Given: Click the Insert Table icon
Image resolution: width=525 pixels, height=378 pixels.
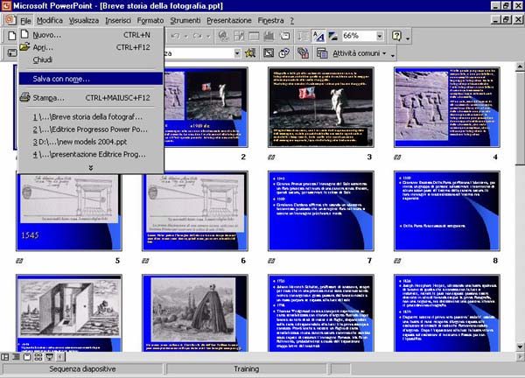Looking at the screenshot, I should tap(254, 36).
